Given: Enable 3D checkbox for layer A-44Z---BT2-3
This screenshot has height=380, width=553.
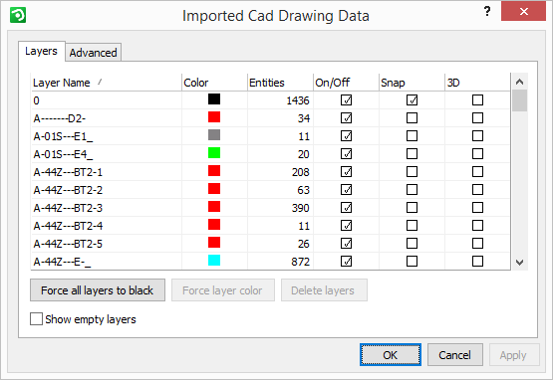Looking at the screenshot, I should pos(477,208).
